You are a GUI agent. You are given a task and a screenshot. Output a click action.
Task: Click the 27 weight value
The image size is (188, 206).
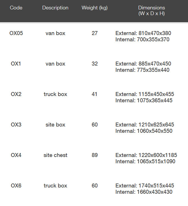95,33
